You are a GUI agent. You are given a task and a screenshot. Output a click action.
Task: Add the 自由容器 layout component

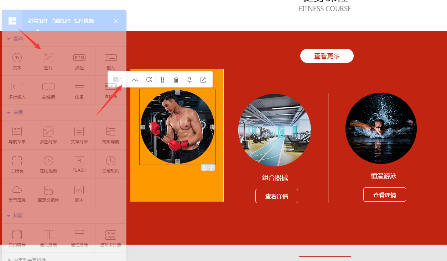[x=17, y=238]
